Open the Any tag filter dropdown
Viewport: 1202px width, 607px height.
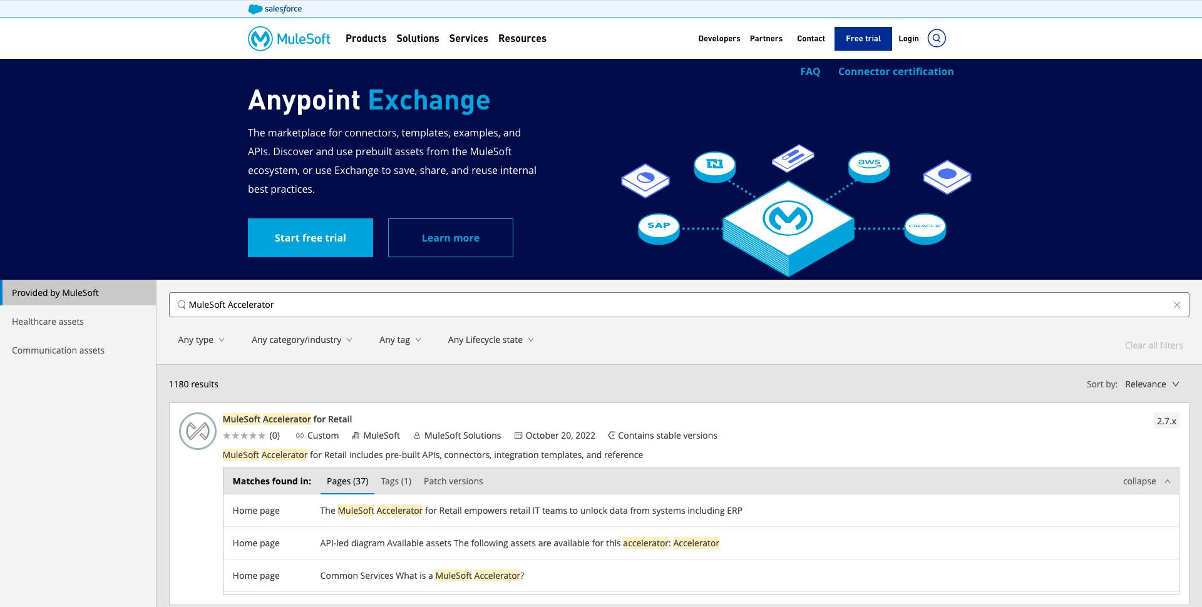[x=400, y=340]
